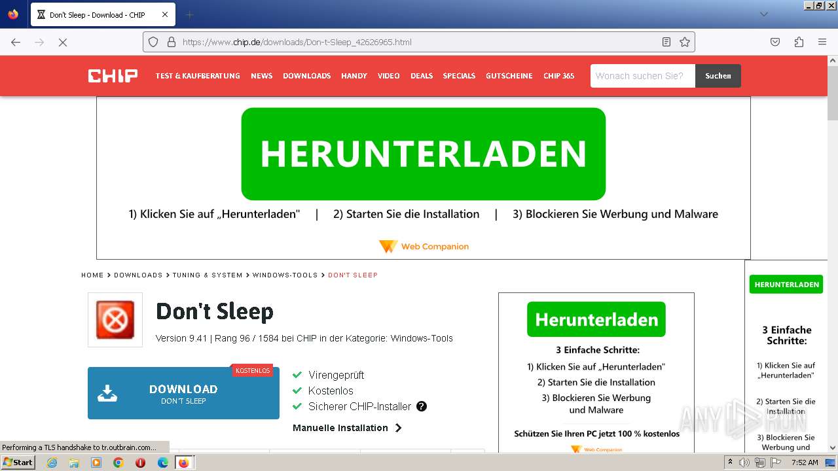Open Internet Explorer from taskbar
The height and width of the screenshot is (471, 838).
pyautogui.click(x=52, y=462)
